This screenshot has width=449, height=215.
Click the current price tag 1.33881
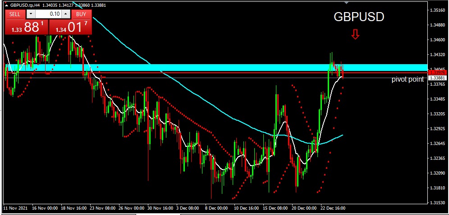437,78
